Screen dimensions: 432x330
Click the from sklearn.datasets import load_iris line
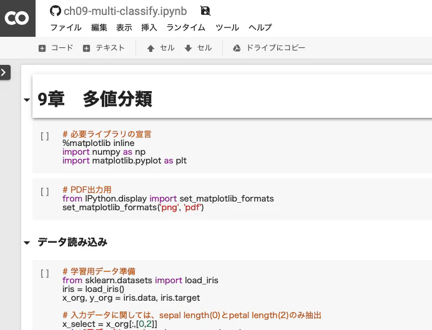pyautogui.click(x=140, y=281)
